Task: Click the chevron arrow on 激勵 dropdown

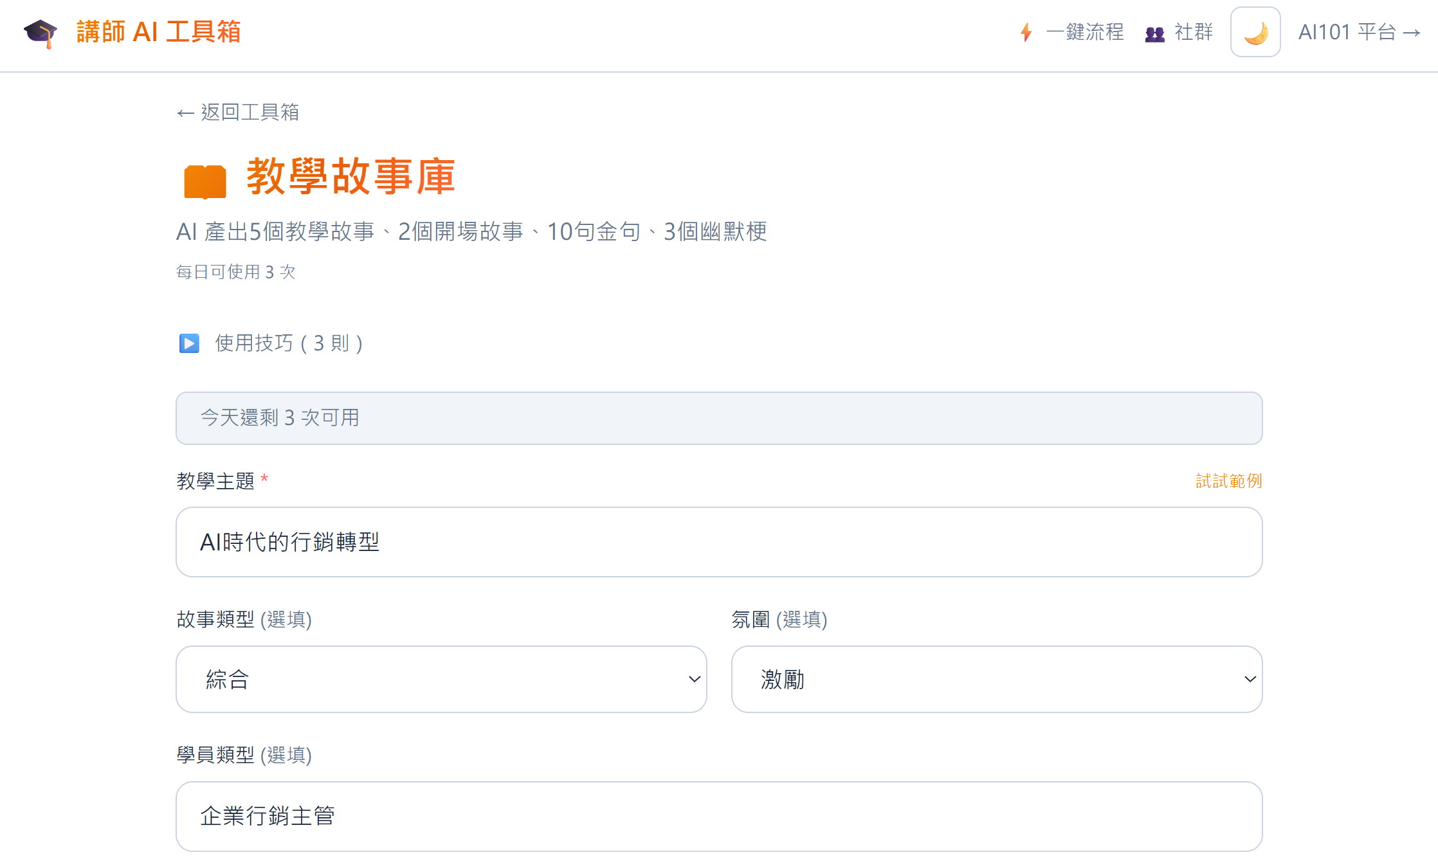Action: pos(1250,679)
